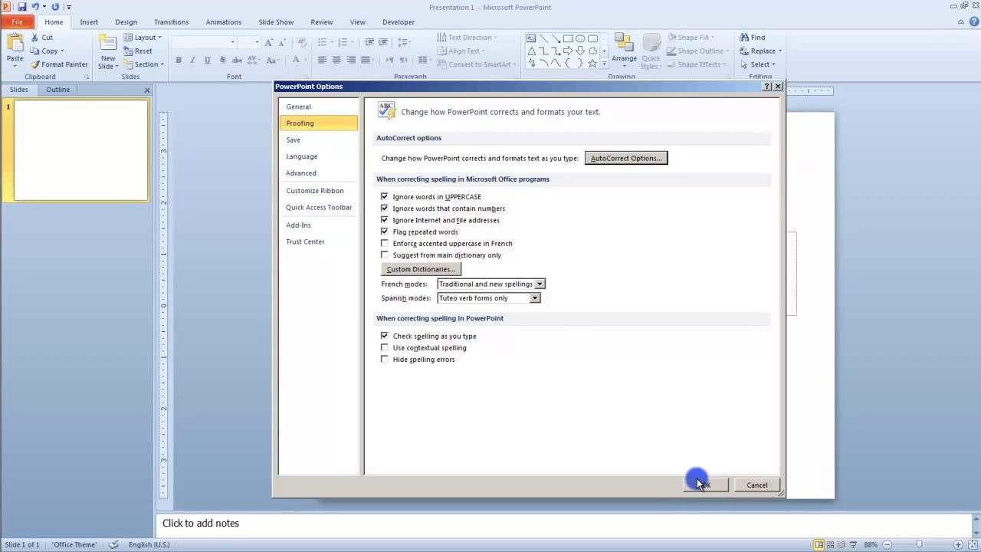Uncheck Flag repeated words

tap(385, 232)
